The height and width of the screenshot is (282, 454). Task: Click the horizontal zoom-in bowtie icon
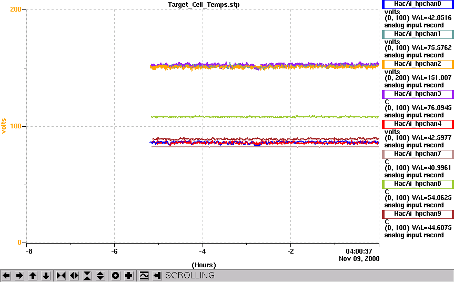(x=61, y=275)
